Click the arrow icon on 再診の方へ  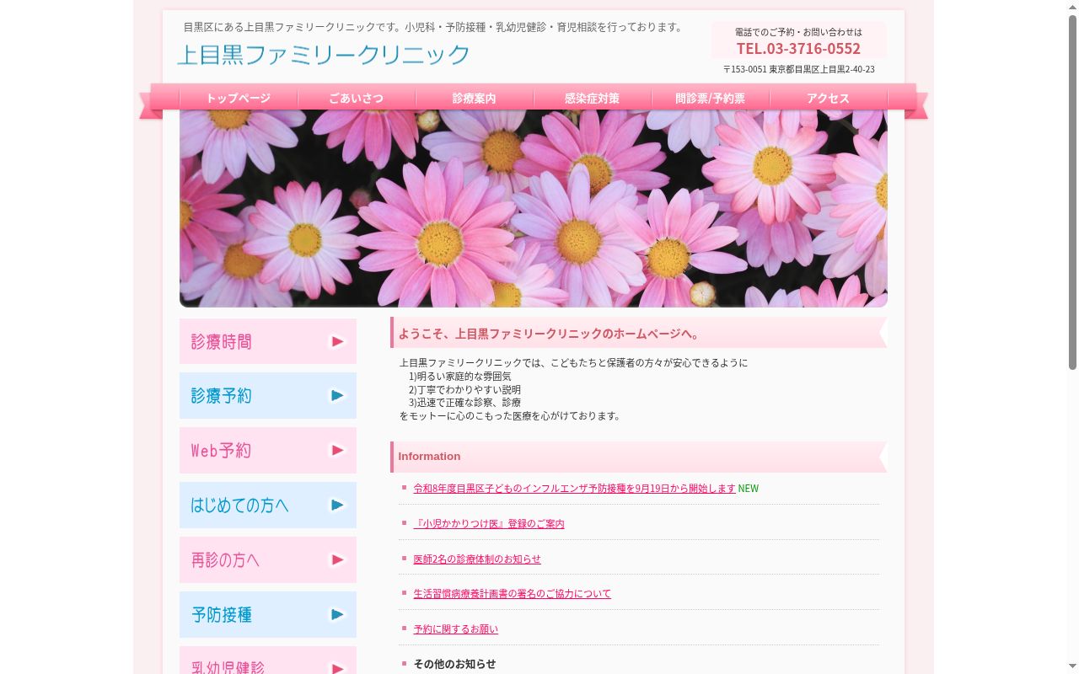[x=337, y=560]
